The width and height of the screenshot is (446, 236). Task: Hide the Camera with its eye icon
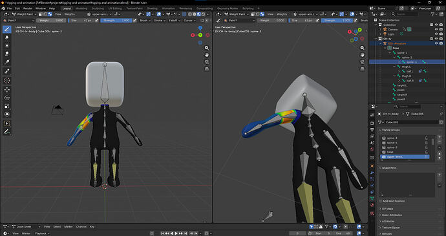pos(436,29)
